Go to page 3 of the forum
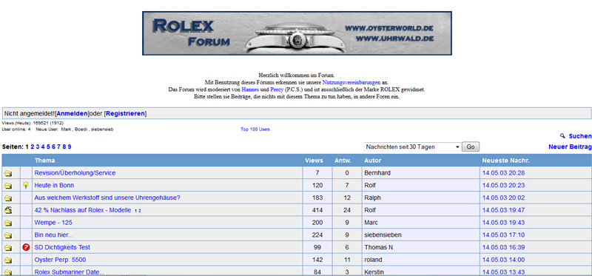The height and width of the screenshot is (276, 592). (x=38, y=147)
